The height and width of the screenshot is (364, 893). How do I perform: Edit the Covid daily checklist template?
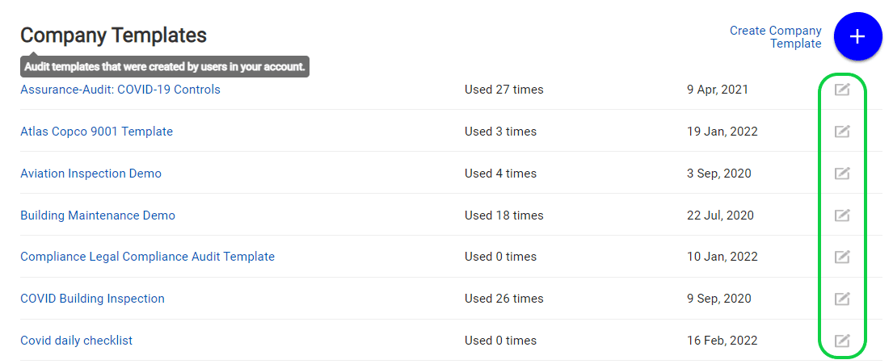click(x=842, y=341)
